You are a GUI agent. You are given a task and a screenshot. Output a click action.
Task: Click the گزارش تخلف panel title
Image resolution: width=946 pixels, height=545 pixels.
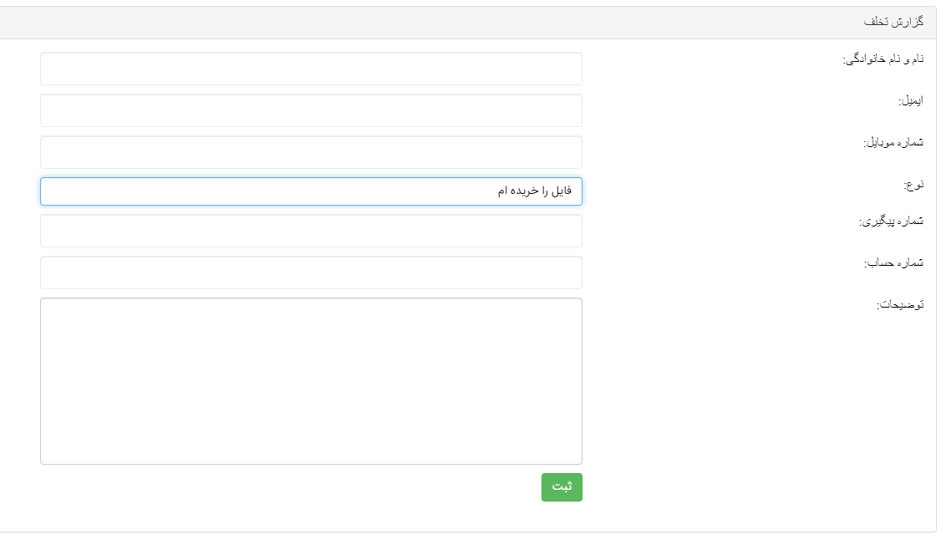893,23
